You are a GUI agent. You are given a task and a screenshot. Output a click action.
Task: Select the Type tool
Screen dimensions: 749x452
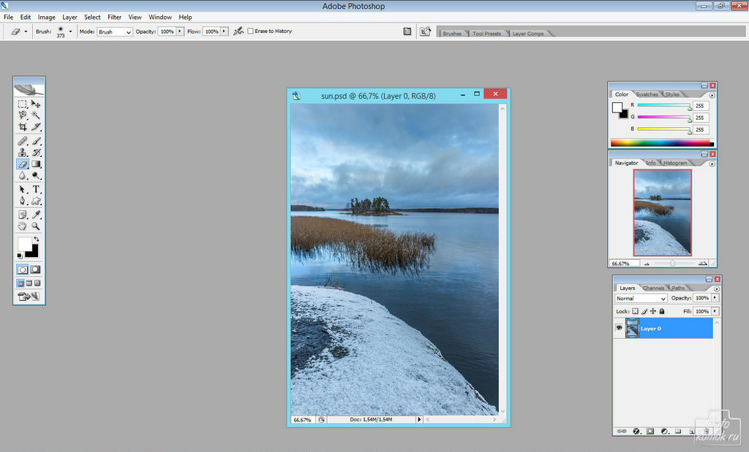pyautogui.click(x=36, y=189)
